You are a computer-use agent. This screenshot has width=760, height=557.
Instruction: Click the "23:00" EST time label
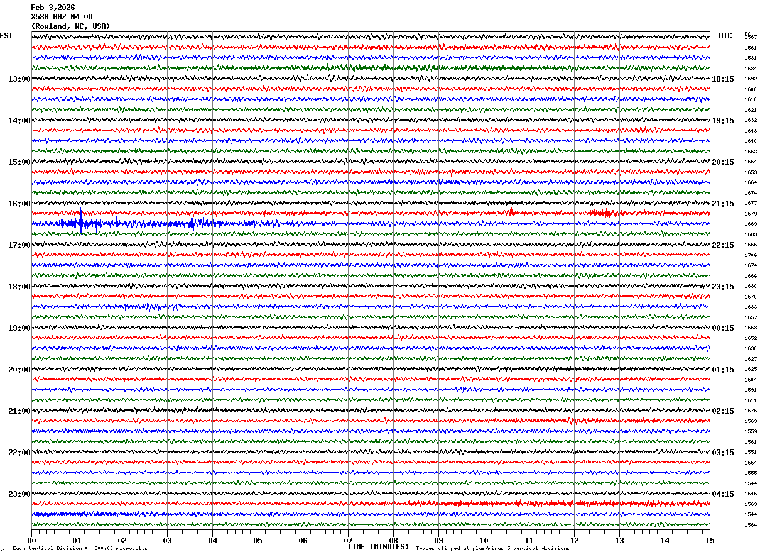pos(19,494)
